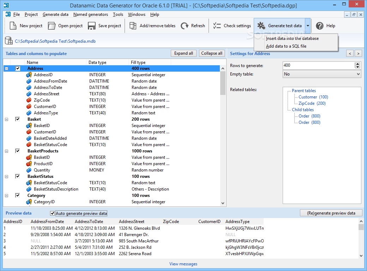Collapse the Address table node
The height and width of the screenshot is (271, 367).
(7, 68)
